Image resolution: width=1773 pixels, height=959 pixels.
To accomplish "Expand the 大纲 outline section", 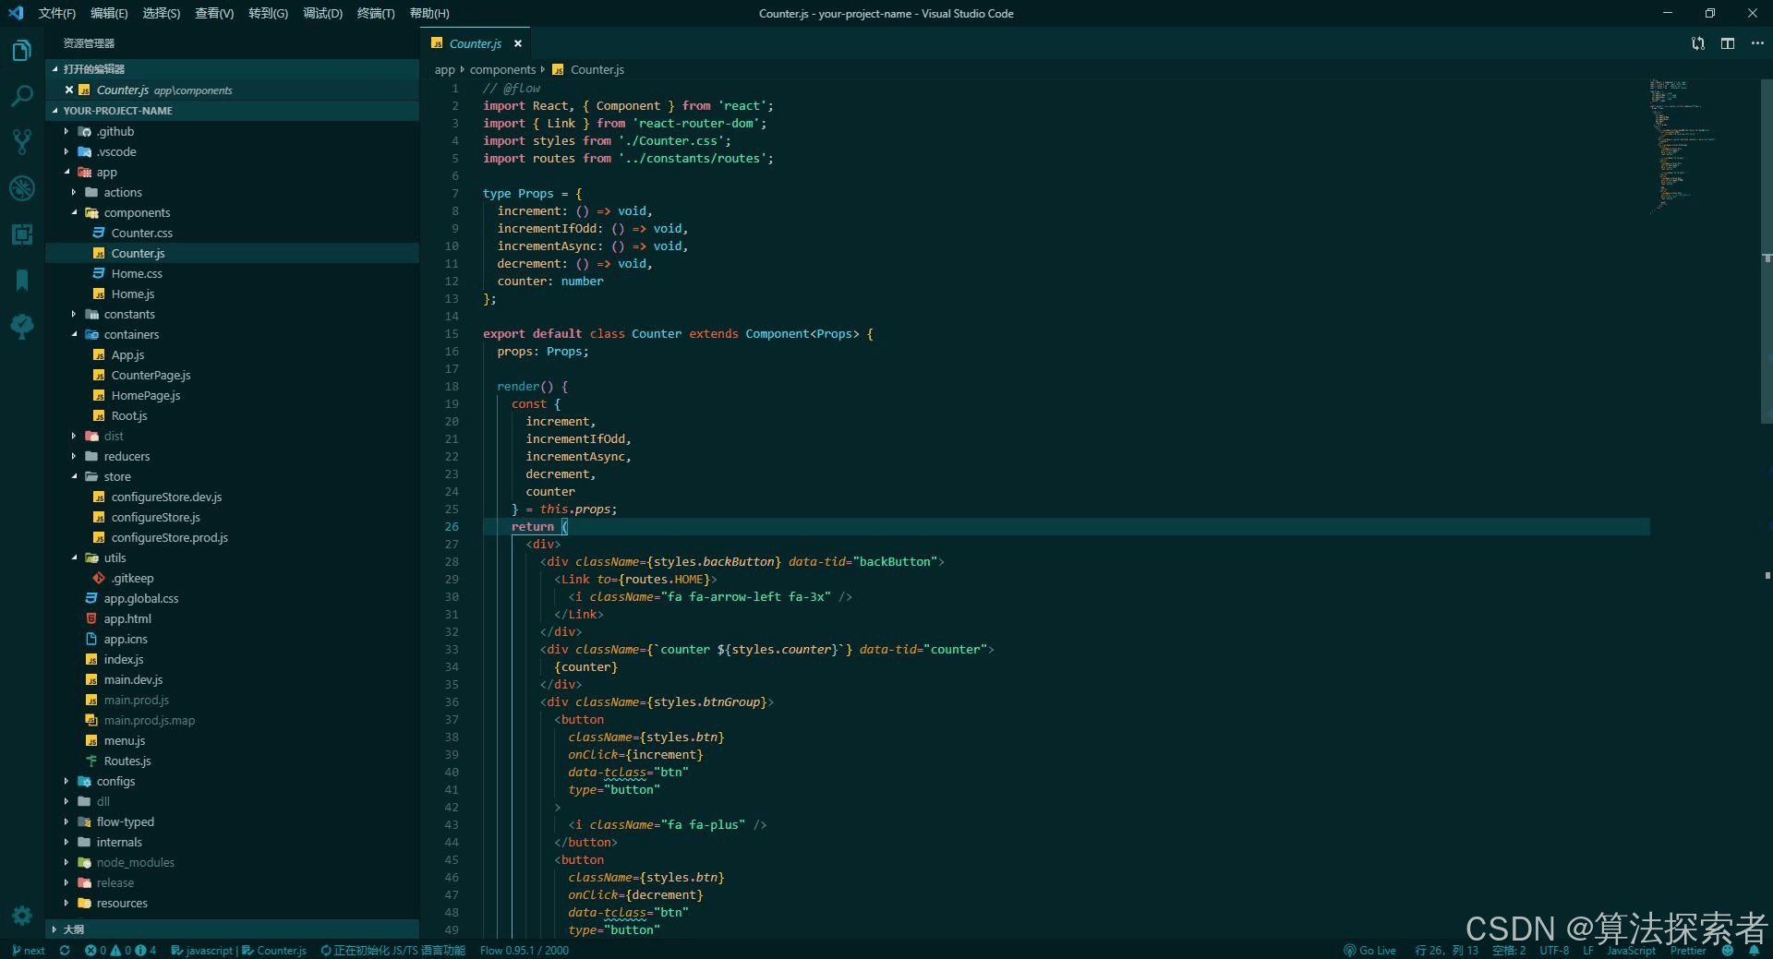I will 232,929.
